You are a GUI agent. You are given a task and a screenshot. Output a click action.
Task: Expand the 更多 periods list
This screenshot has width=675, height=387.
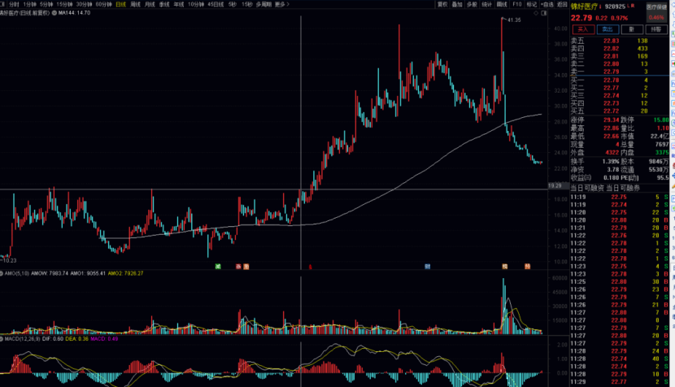coord(281,4)
